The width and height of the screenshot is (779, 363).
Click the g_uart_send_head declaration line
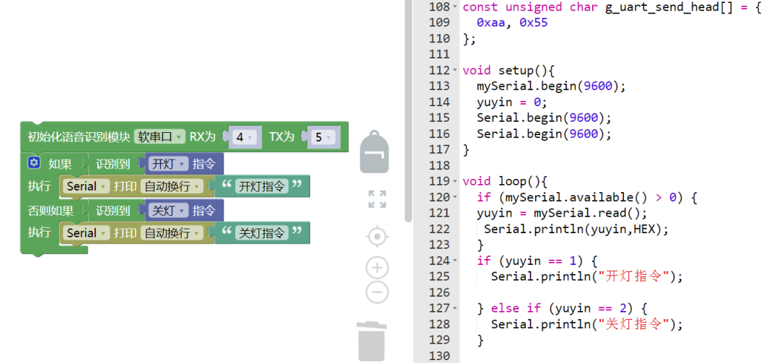pyautogui.click(x=612, y=7)
